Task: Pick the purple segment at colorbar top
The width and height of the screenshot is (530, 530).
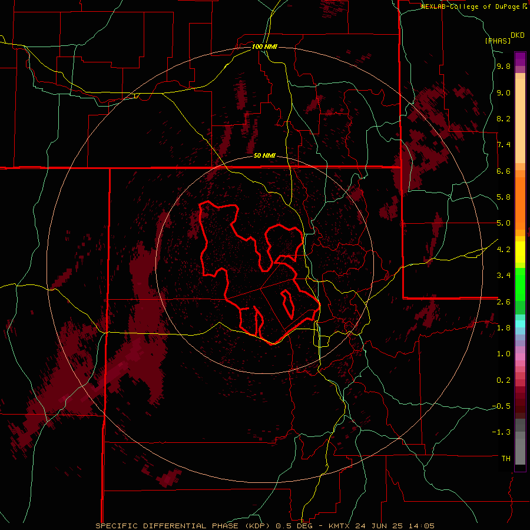Action: click(520, 59)
